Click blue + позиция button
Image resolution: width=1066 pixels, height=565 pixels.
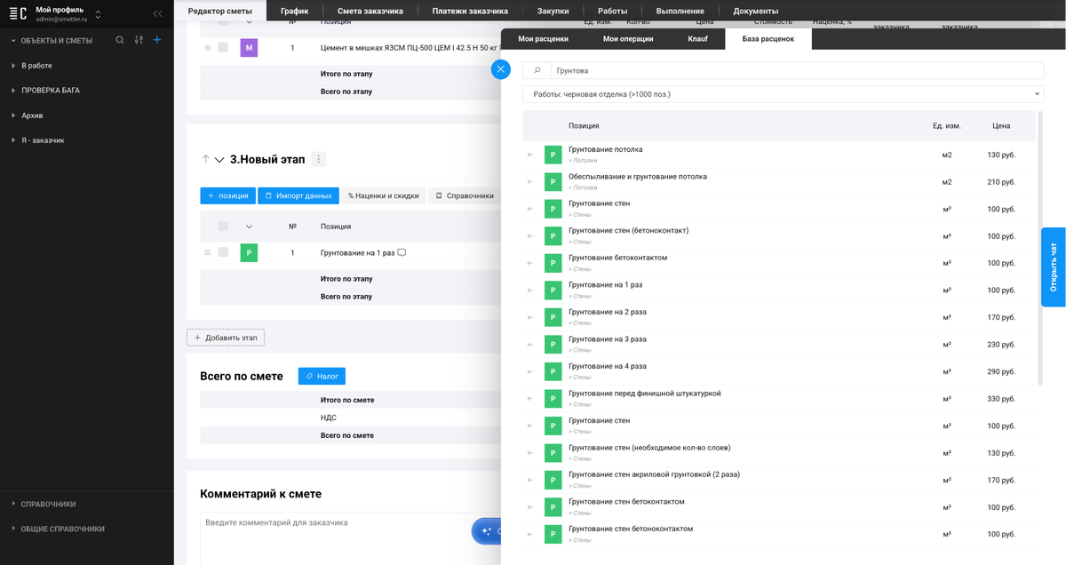click(x=227, y=195)
